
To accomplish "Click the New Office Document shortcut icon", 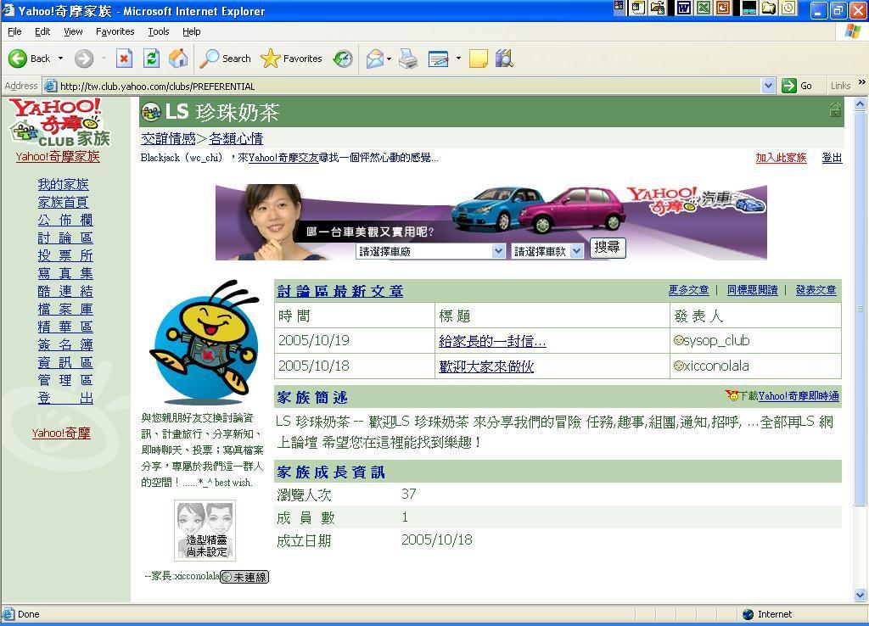I will pyautogui.click(x=638, y=8).
